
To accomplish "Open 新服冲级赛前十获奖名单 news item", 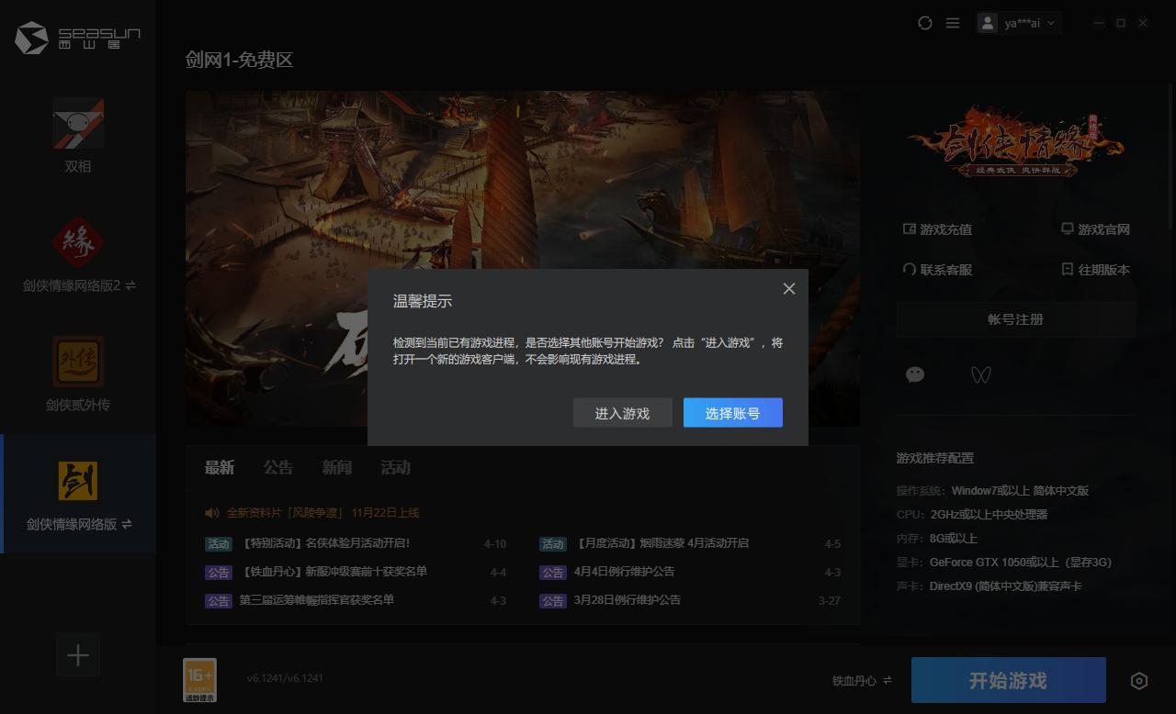I will click(334, 572).
